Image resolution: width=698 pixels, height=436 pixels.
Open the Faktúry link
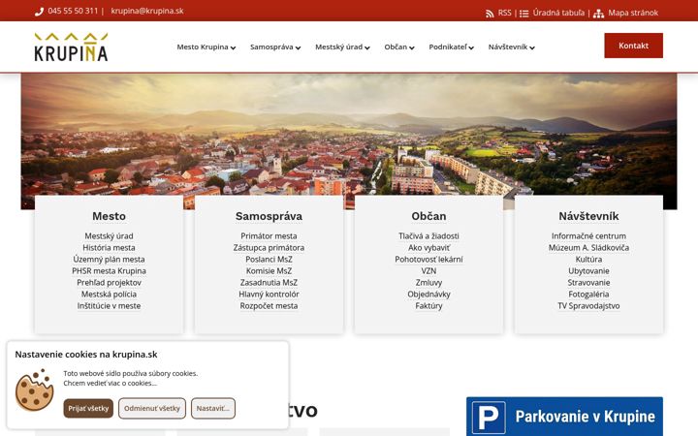coord(428,305)
